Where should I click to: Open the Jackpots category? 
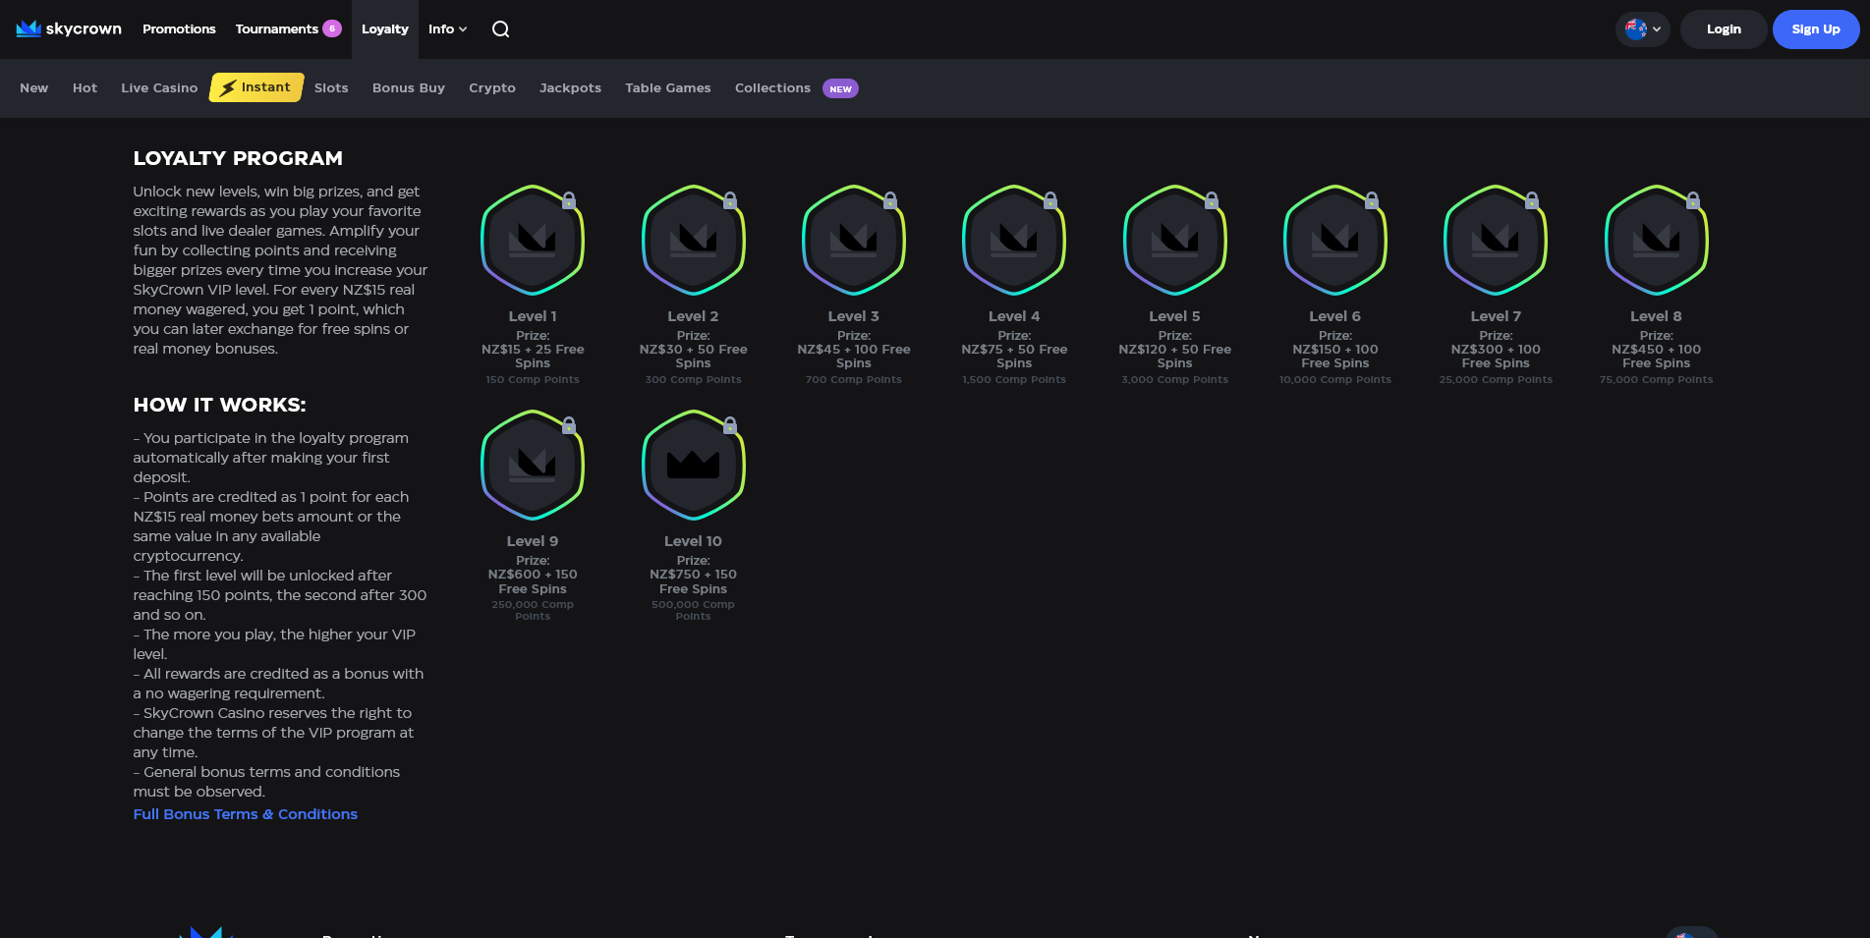[570, 88]
